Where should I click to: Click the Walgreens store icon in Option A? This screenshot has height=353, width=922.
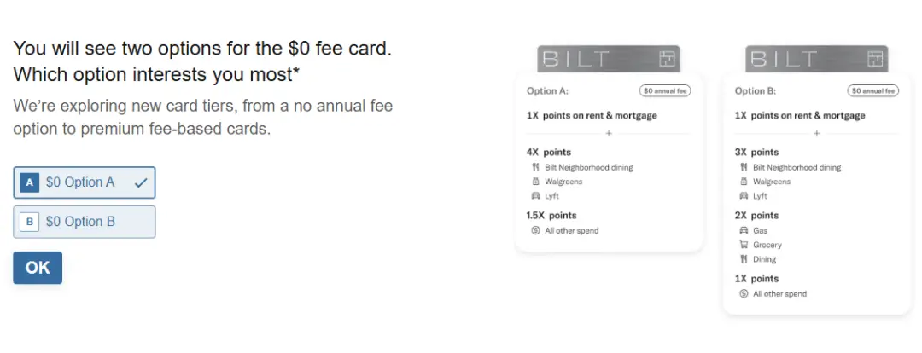click(535, 182)
